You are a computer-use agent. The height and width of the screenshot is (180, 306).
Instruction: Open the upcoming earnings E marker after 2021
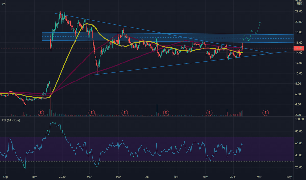coord(265,113)
